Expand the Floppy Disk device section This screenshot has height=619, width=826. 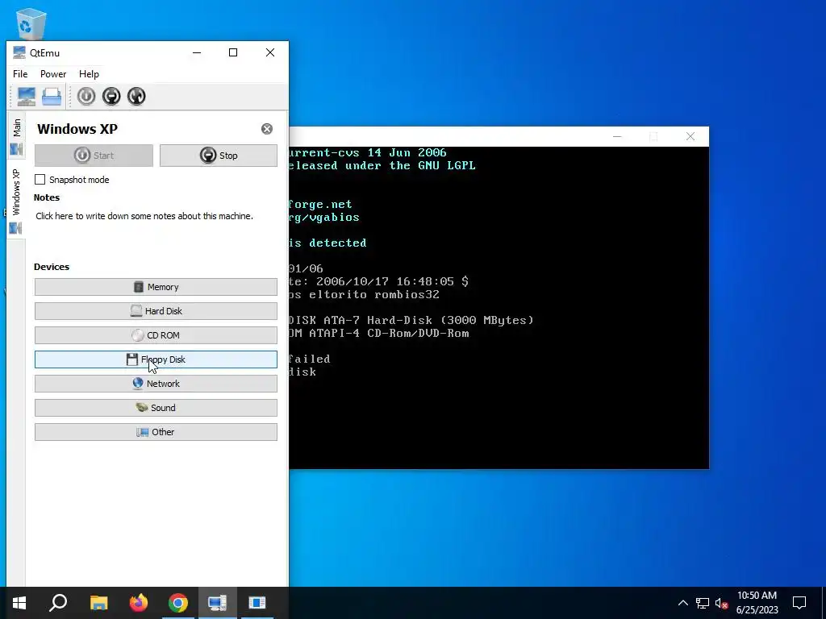[x=156, y=359]
